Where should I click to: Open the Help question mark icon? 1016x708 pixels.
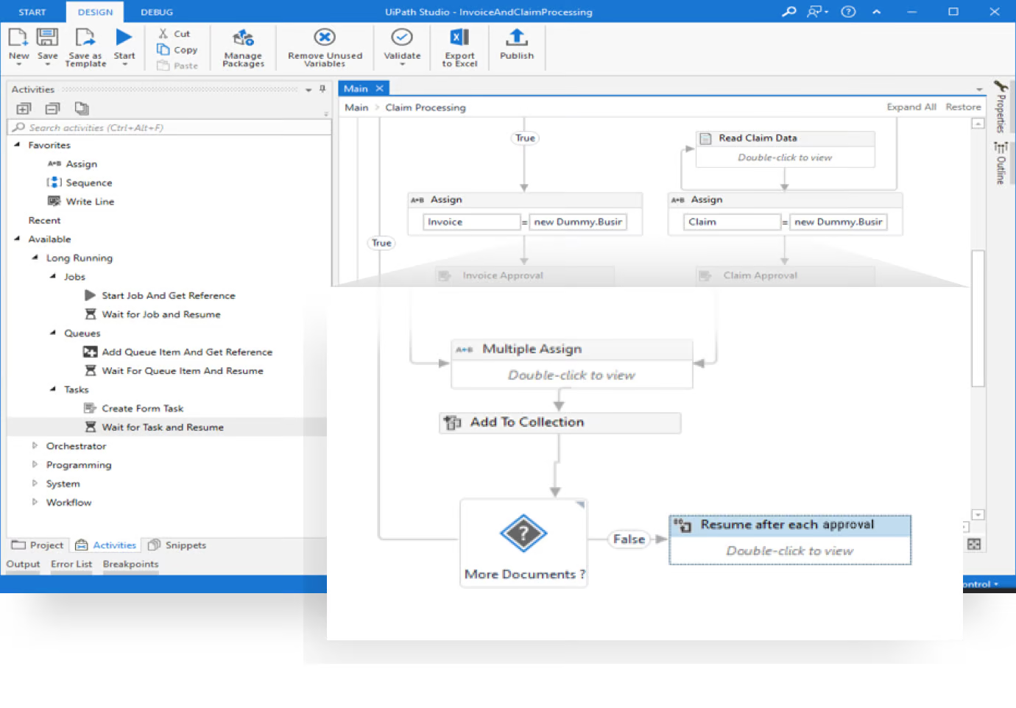tap(848, 12)
